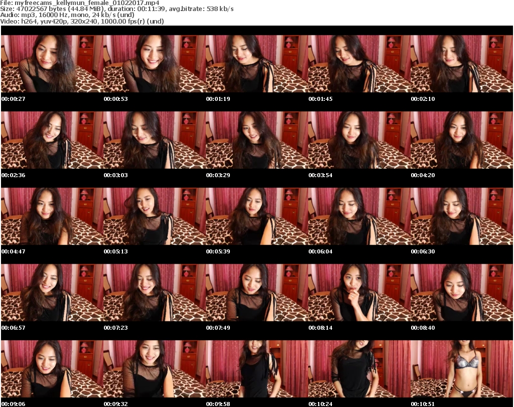Select the thumbnail above 00:09:58
The height and width of the screenshot is (407, 514).
(x=257, y=369)
